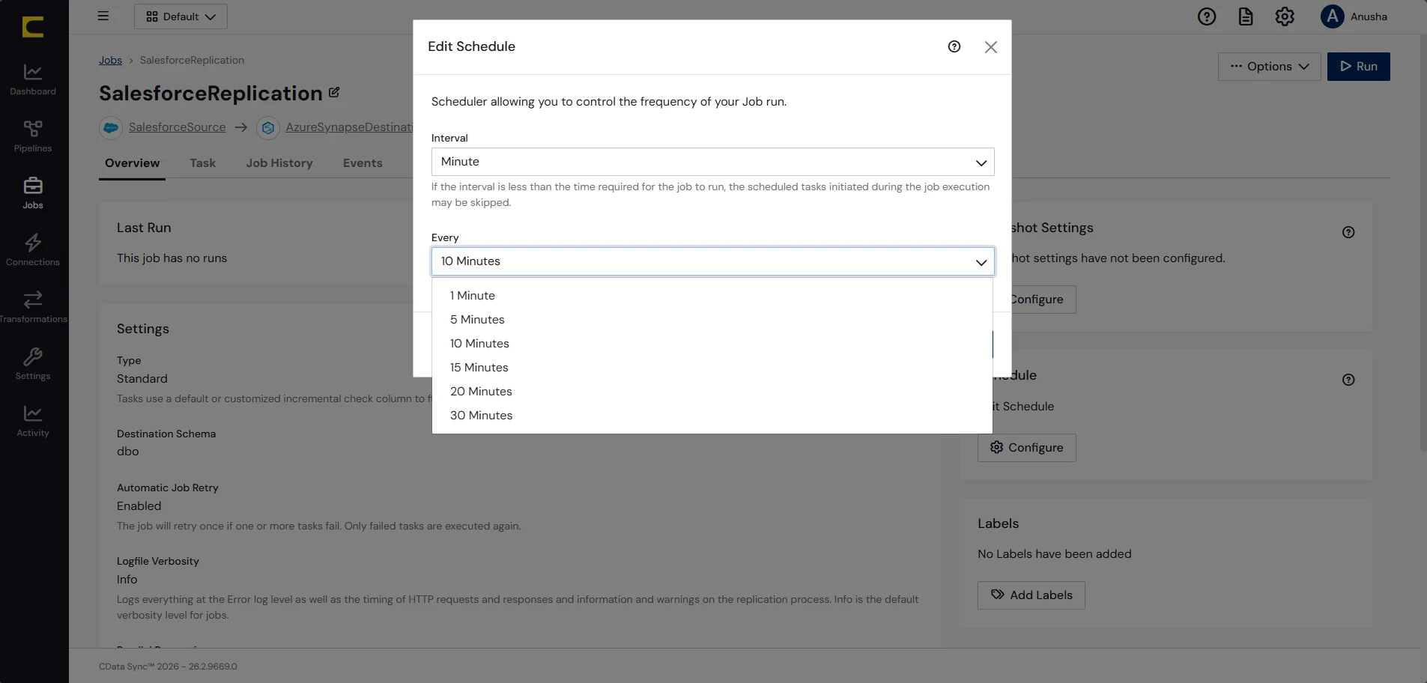Switch to the Events tab
Screen dimensions: 1427x683
[x=363, y=163]
